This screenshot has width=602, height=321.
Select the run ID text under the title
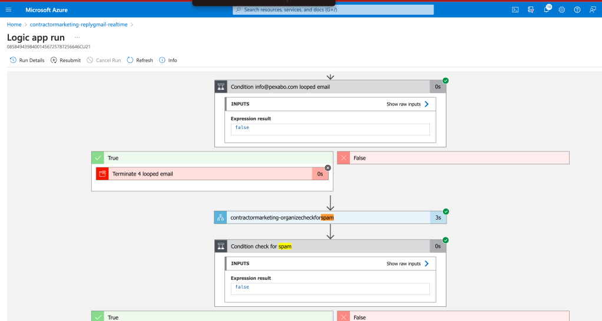point(49,47)
